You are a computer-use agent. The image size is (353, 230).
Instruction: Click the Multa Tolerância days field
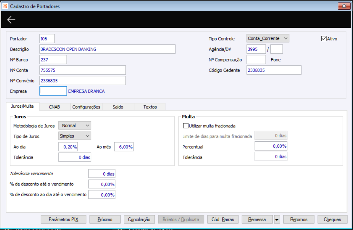click(x=271, y=156)
